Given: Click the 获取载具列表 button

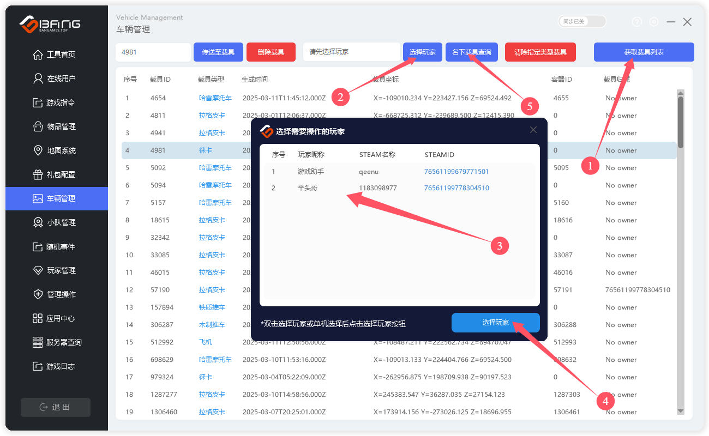Looking at the screenshot, I should pos(644,52).
